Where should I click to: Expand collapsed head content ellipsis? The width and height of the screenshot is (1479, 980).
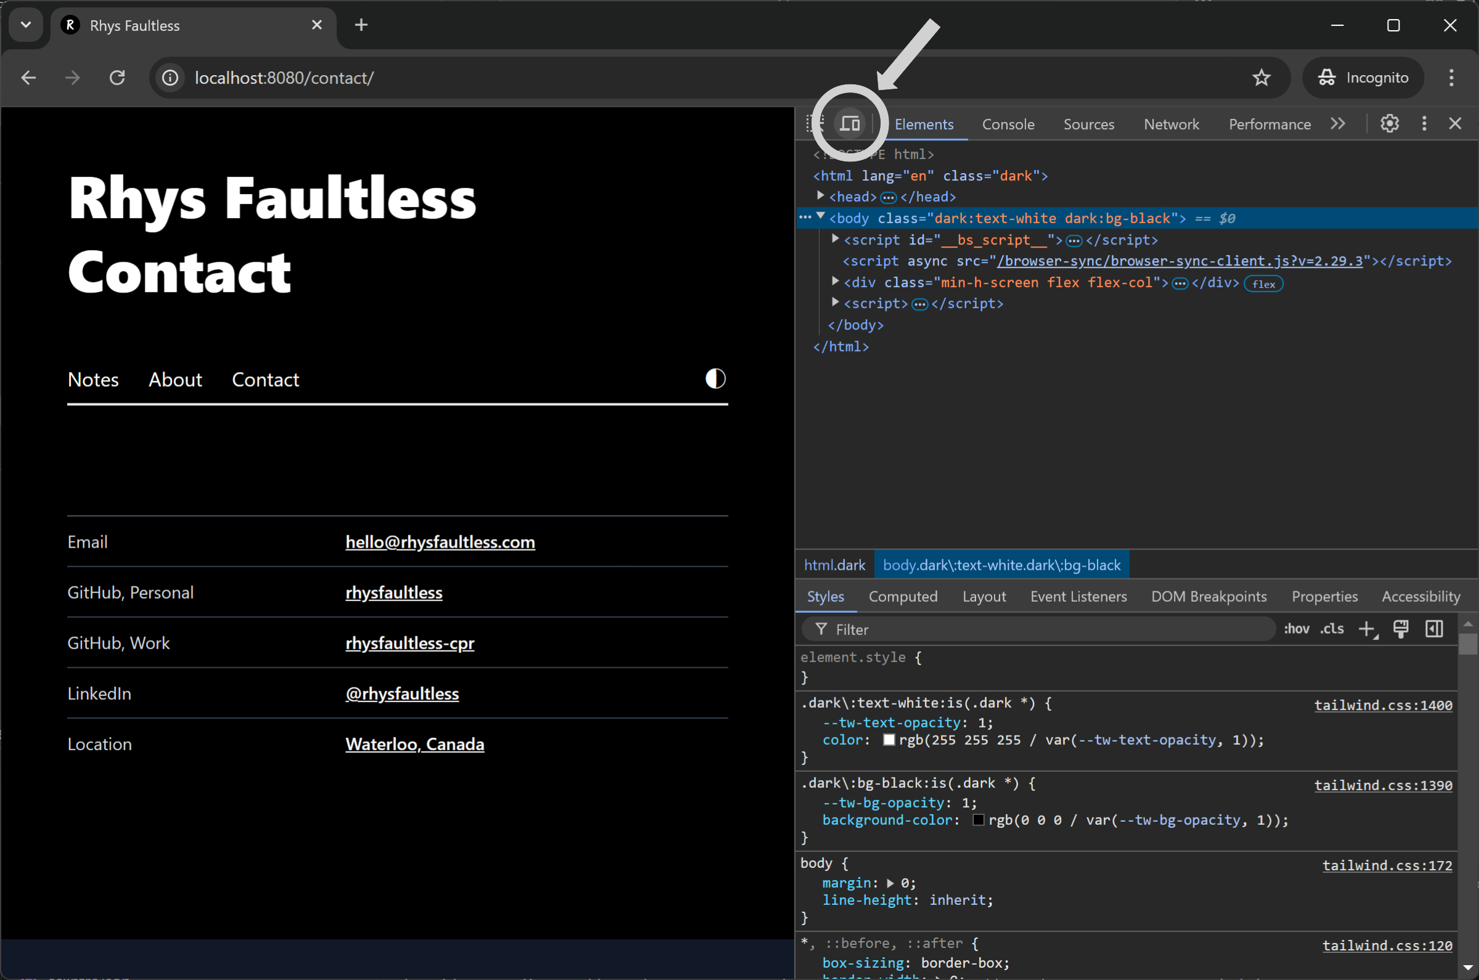[x=887, y=198]
